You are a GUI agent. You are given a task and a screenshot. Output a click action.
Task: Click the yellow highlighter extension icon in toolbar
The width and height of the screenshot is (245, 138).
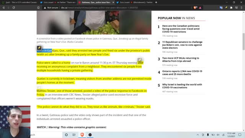point(226,8)
